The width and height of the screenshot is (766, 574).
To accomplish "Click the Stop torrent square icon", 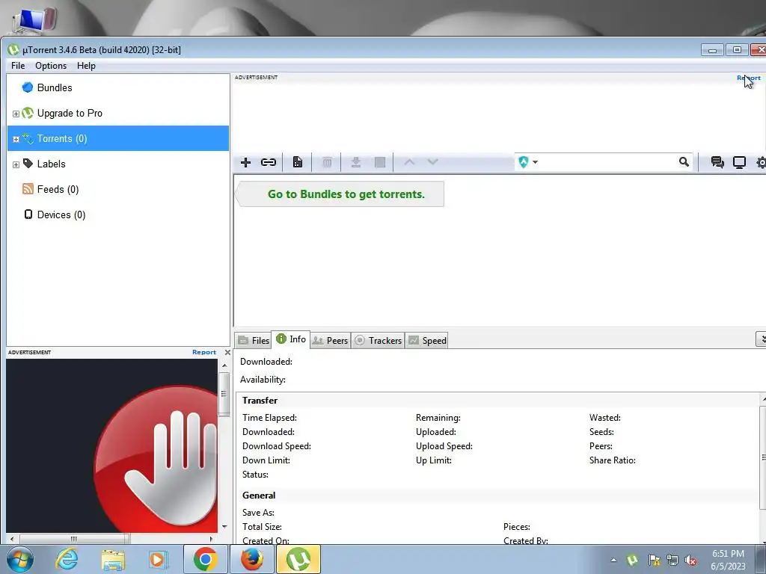I will (379, 162).
